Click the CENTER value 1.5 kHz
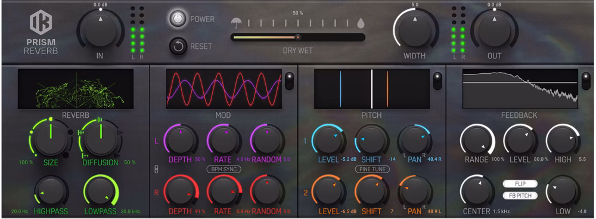Viewport: 596px width, 219px height. pos(501,211)
